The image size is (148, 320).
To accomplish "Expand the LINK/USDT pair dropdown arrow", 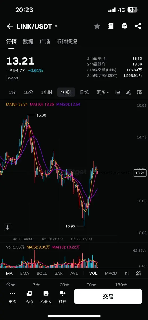I will click(56, 26).
